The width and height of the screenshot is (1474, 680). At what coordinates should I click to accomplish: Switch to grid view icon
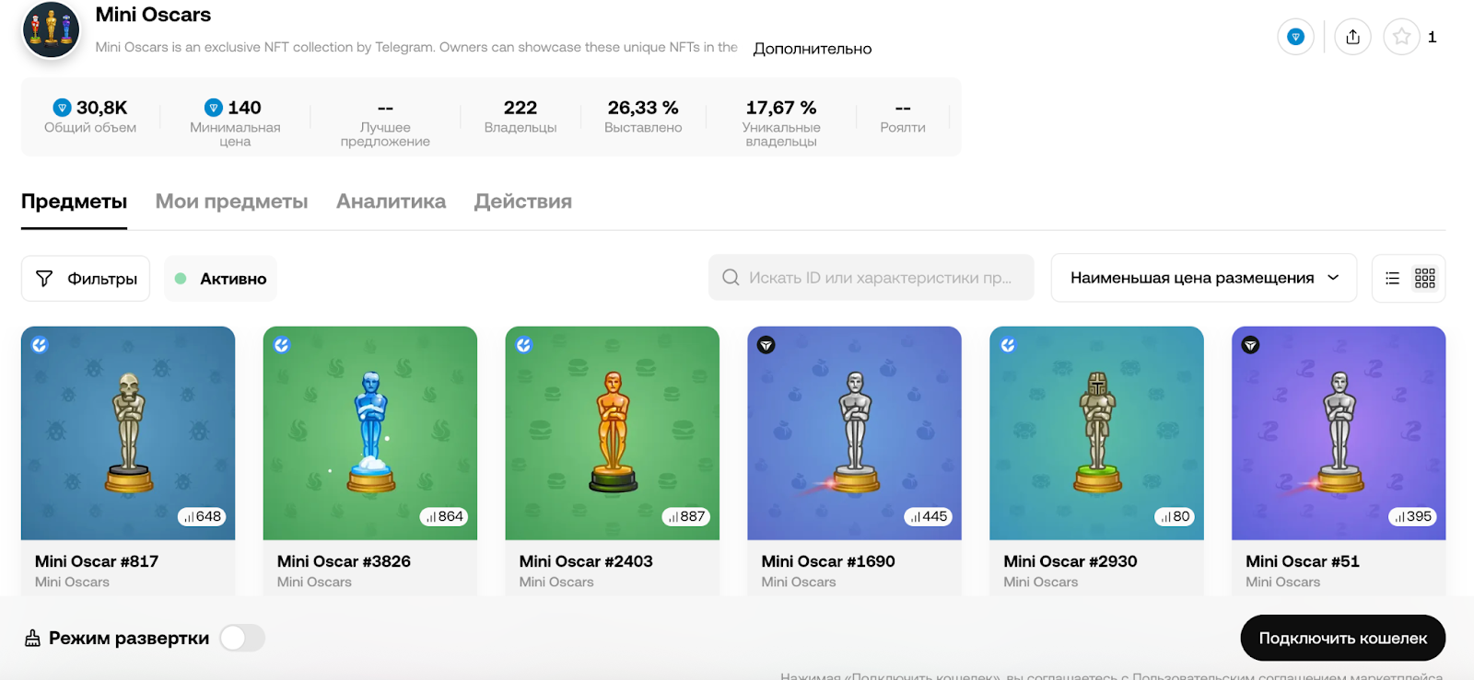tap(1425, 278)
